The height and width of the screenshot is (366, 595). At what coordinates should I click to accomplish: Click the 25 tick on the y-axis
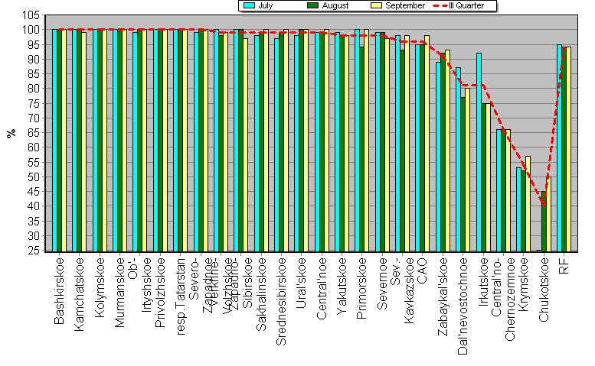34,250
